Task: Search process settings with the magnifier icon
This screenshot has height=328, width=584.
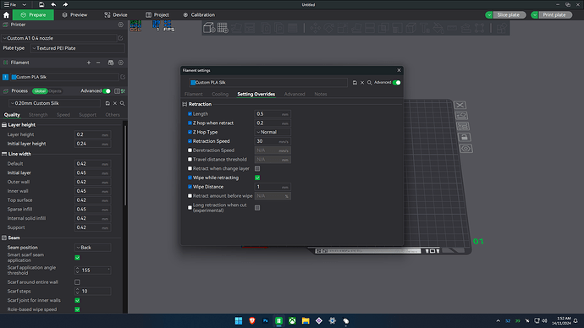Action: [x=122, y=103]
